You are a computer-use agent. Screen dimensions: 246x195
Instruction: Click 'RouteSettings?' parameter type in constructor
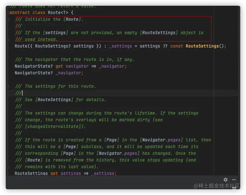(53, 46)
